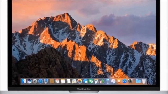168x94 pixels.
Task: Open Photos colorful pinwheel icon
Action: [x=80, y=81]
